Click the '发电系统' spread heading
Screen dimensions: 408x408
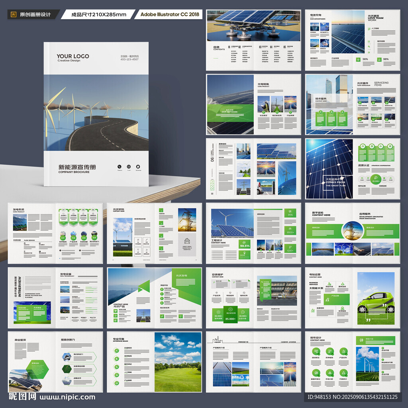point(18,210)
